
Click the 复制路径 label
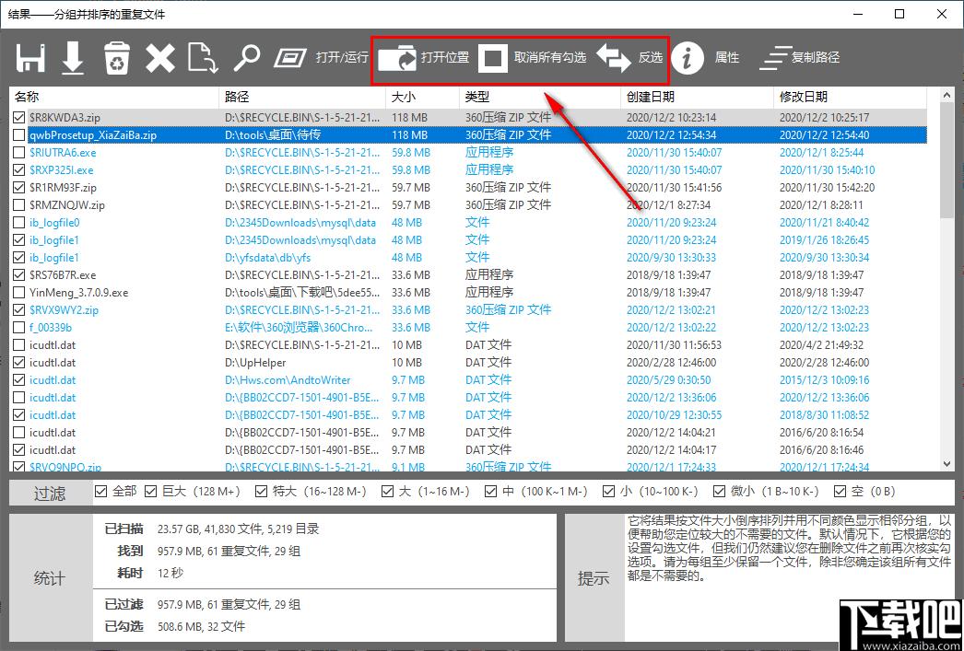click(816, 58)
